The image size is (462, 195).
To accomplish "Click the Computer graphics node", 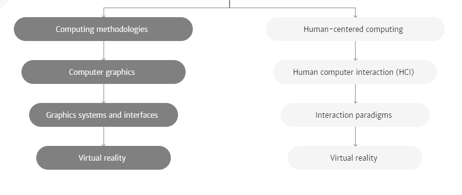I will pyautogui.click(x=104, y=72).
